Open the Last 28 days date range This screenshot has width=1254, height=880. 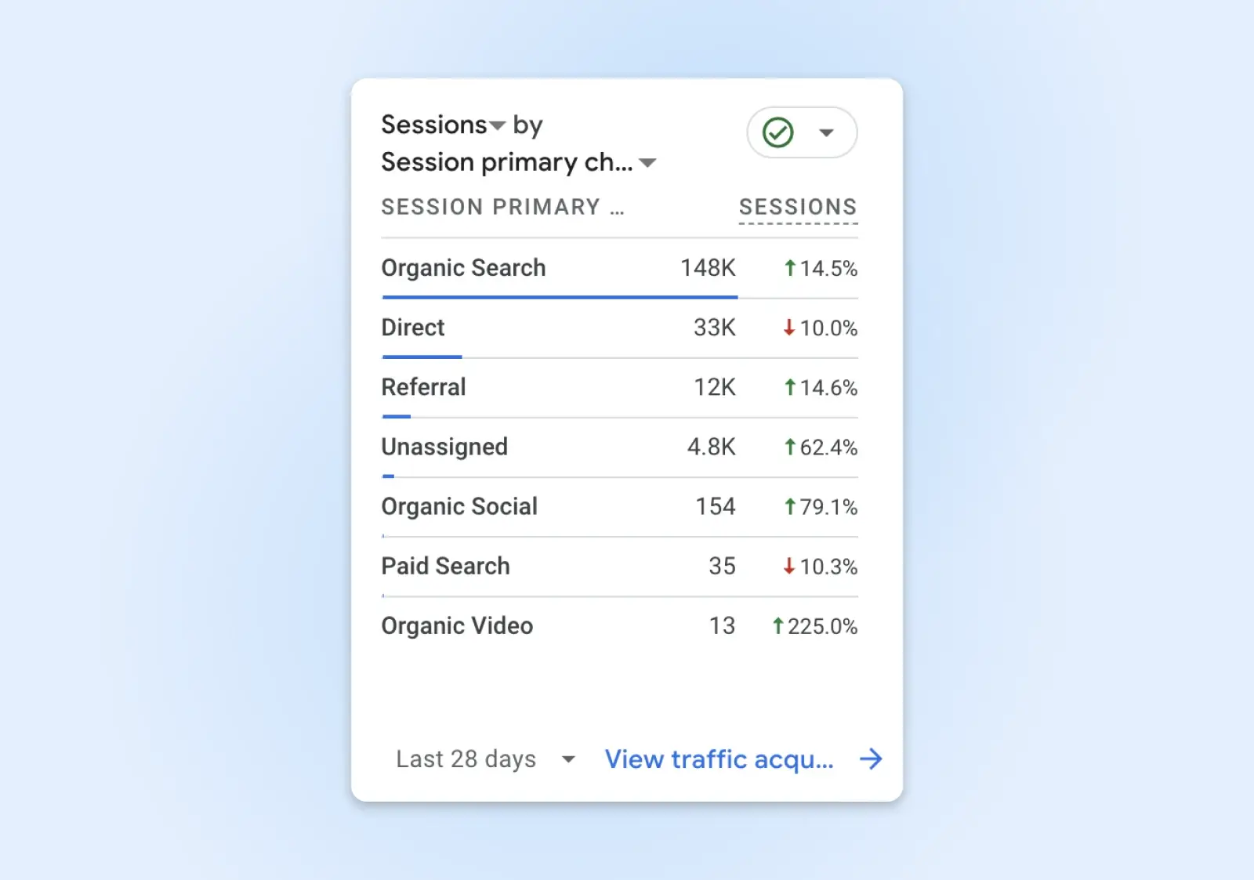tap(485, 759)
